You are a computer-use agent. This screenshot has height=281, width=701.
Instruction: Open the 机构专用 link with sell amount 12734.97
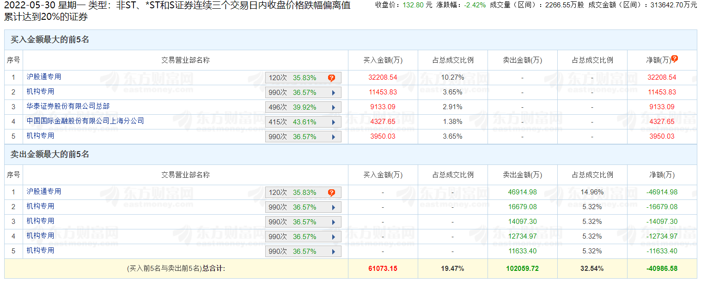pos(40,236)
